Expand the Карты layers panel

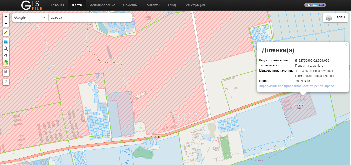point(335,18)
